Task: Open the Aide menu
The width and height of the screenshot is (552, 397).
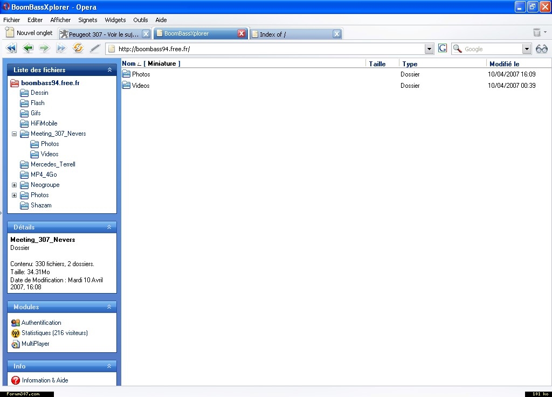Action: pos(161,20)
